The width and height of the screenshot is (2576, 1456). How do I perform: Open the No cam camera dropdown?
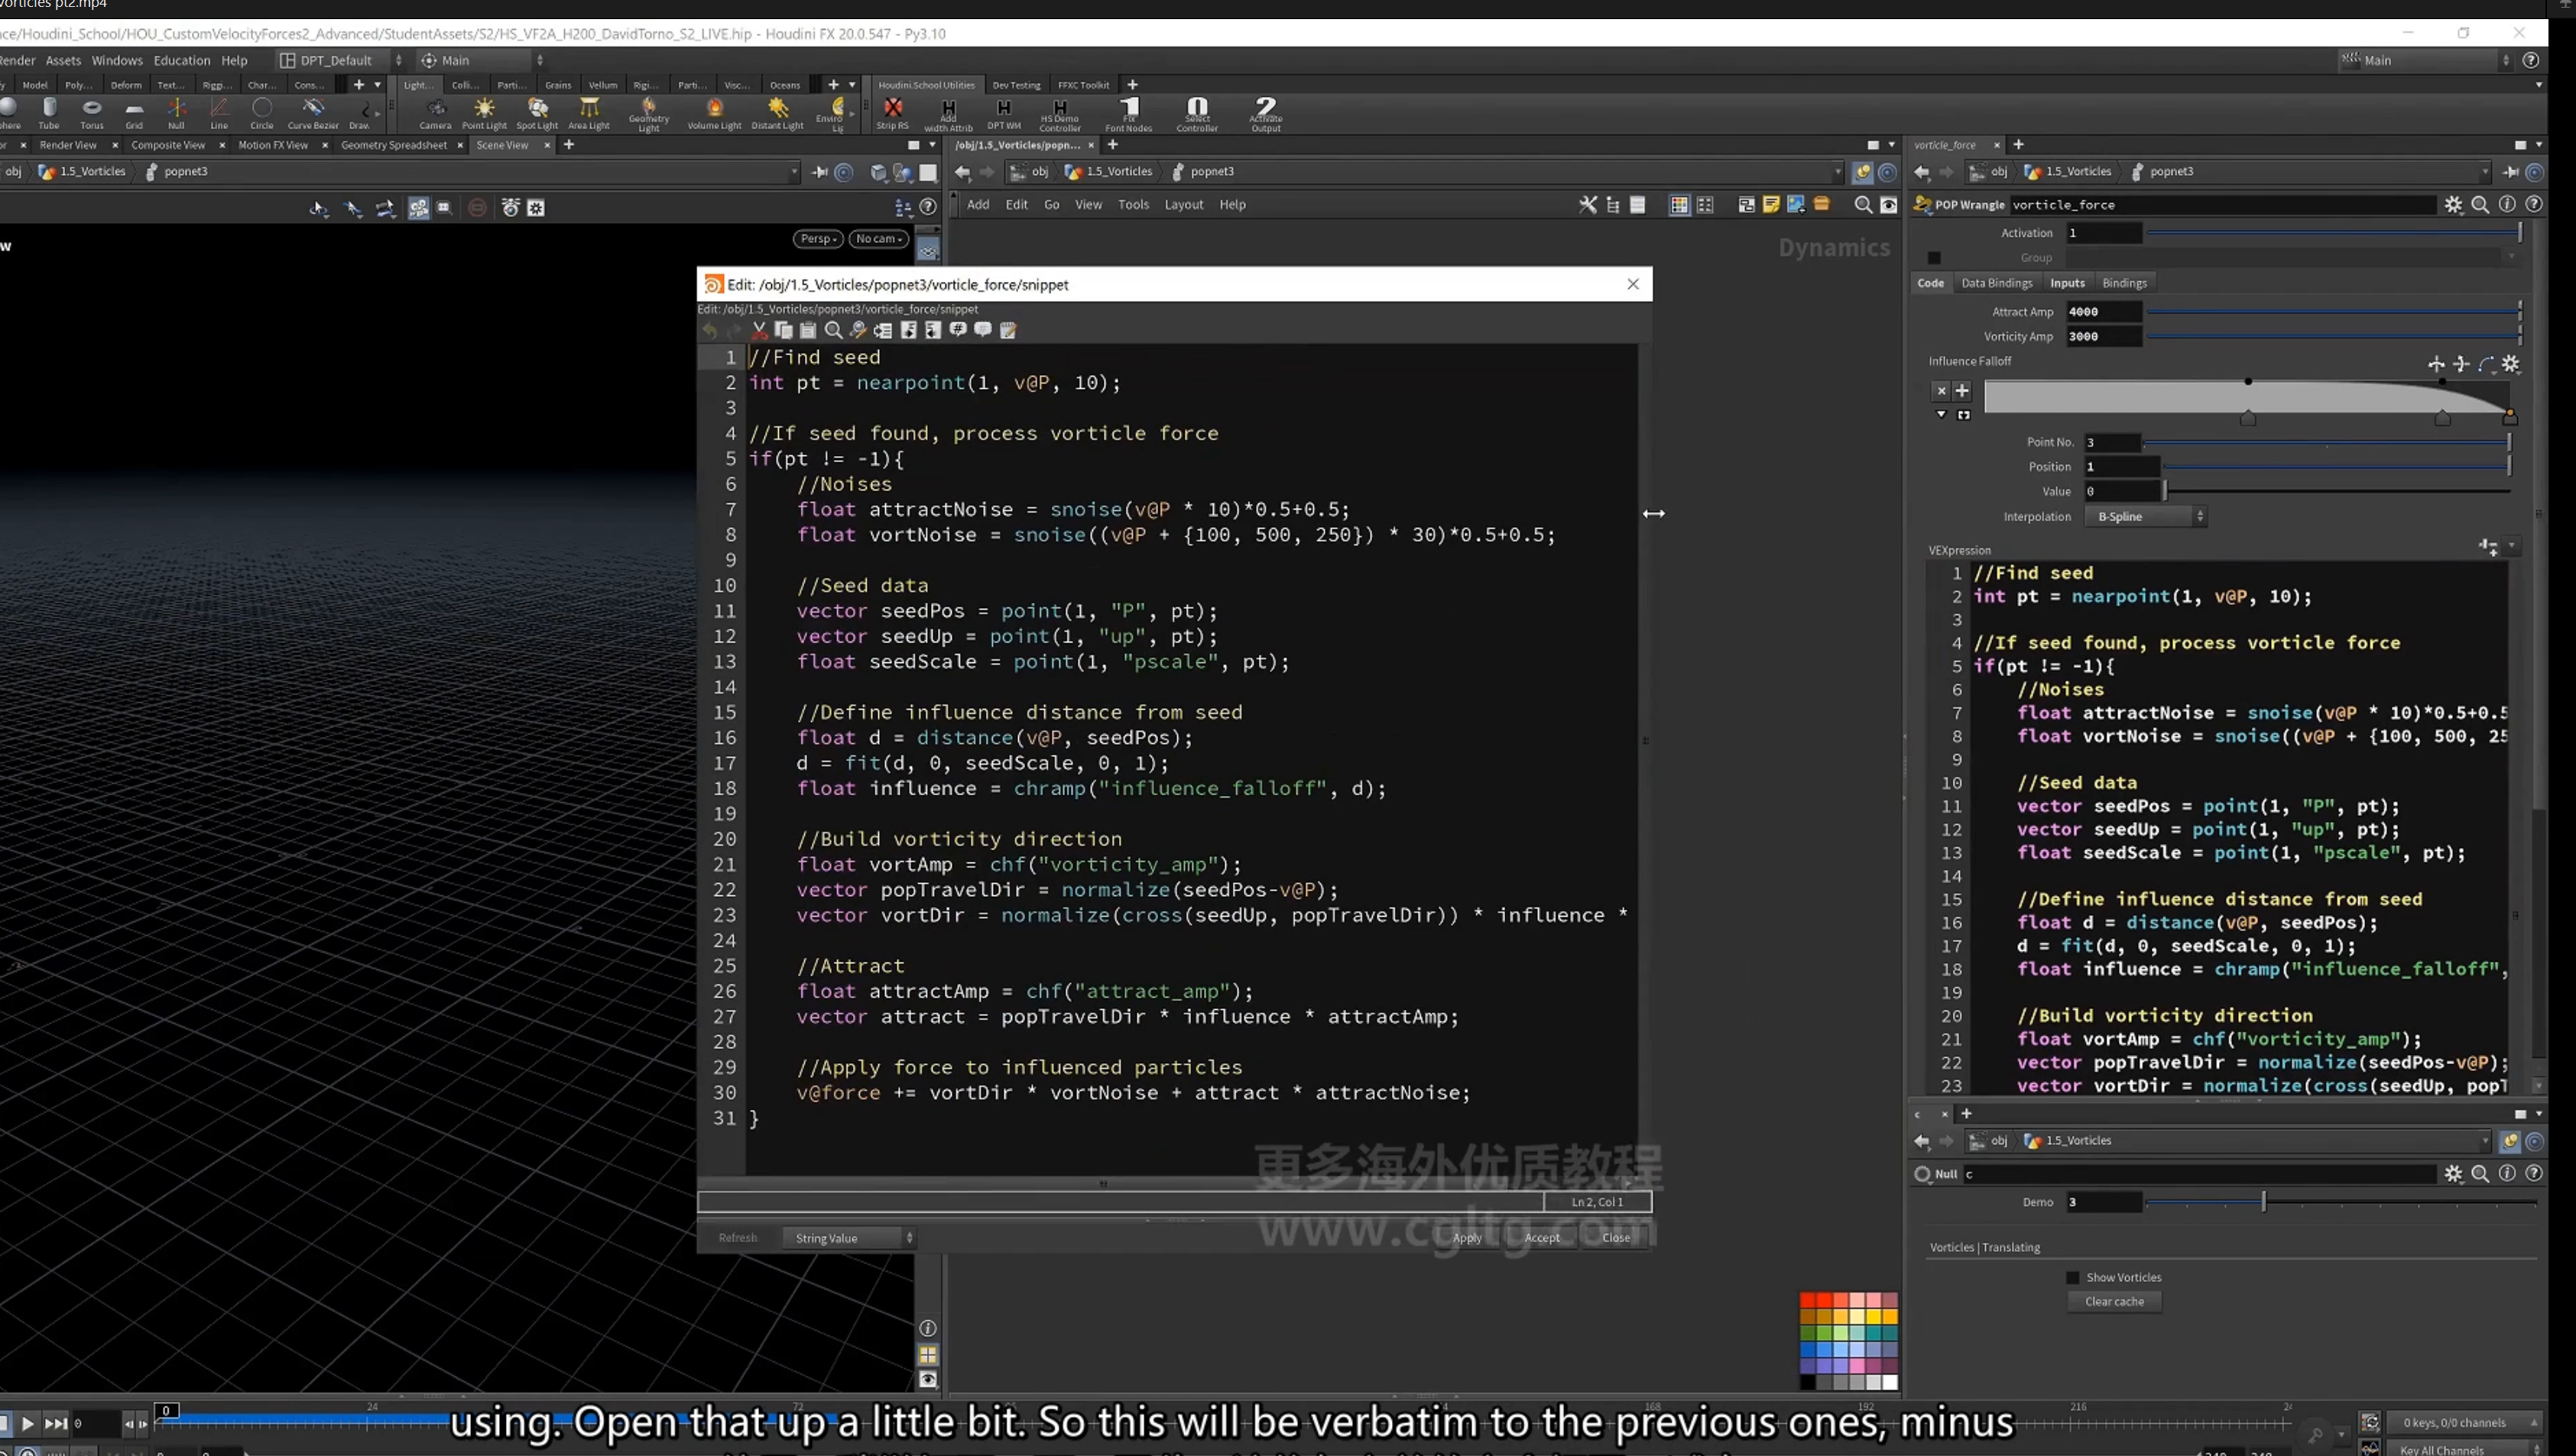[878, 238]
